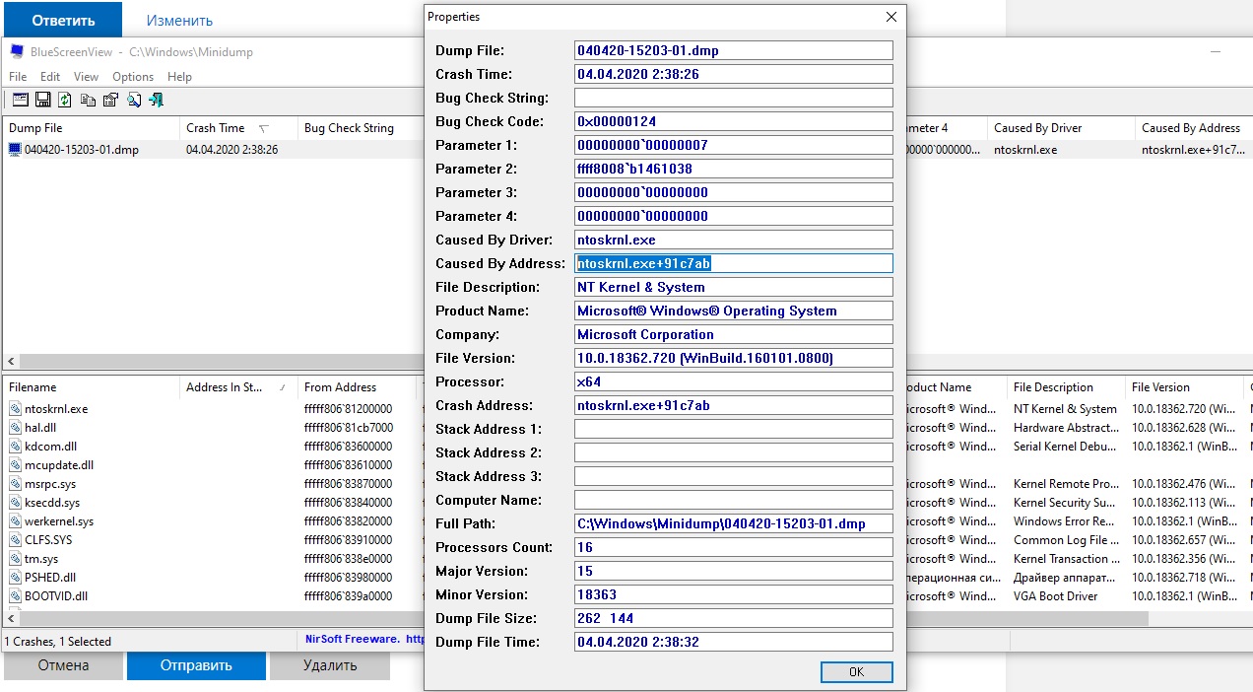Click the Удалить button
This screenshot has height=692, width=1253.
[330, 665]
